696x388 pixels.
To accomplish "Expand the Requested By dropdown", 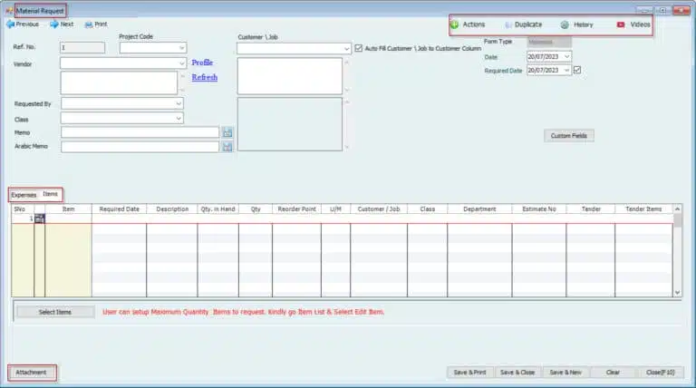I will [x=179, y=104].
